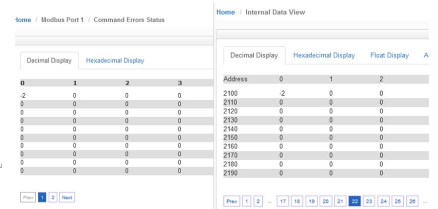Image resolution: width=438 pixels, height=209 pixels.
Task: Click Home link in Modbus Port 1 breadcrumb
Action: 23,20
